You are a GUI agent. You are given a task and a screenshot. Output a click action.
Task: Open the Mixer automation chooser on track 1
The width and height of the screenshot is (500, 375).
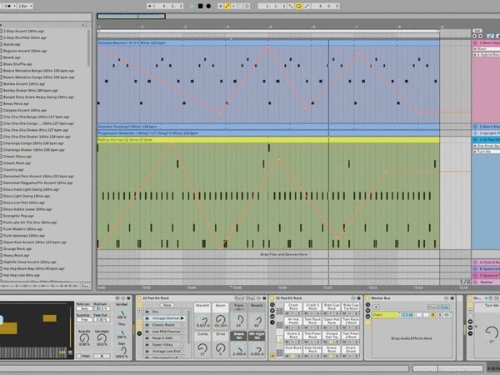point(486,49)
